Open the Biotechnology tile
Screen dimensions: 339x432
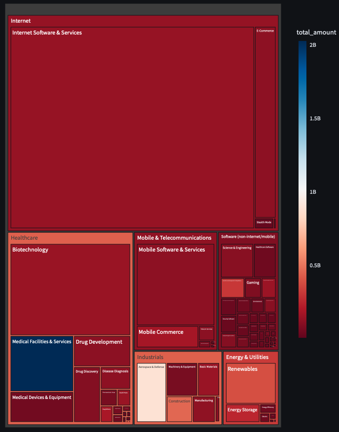tap(70, 289)
